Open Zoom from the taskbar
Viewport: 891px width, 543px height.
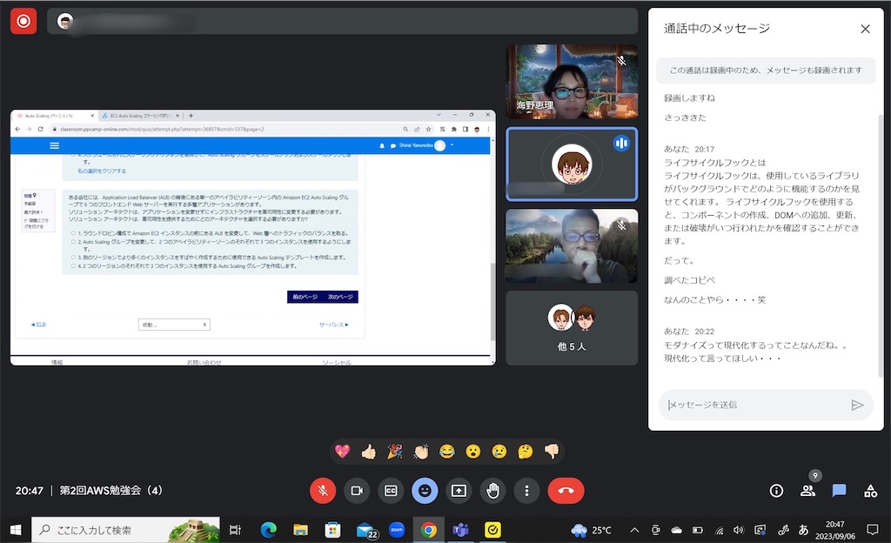point(397,530)
